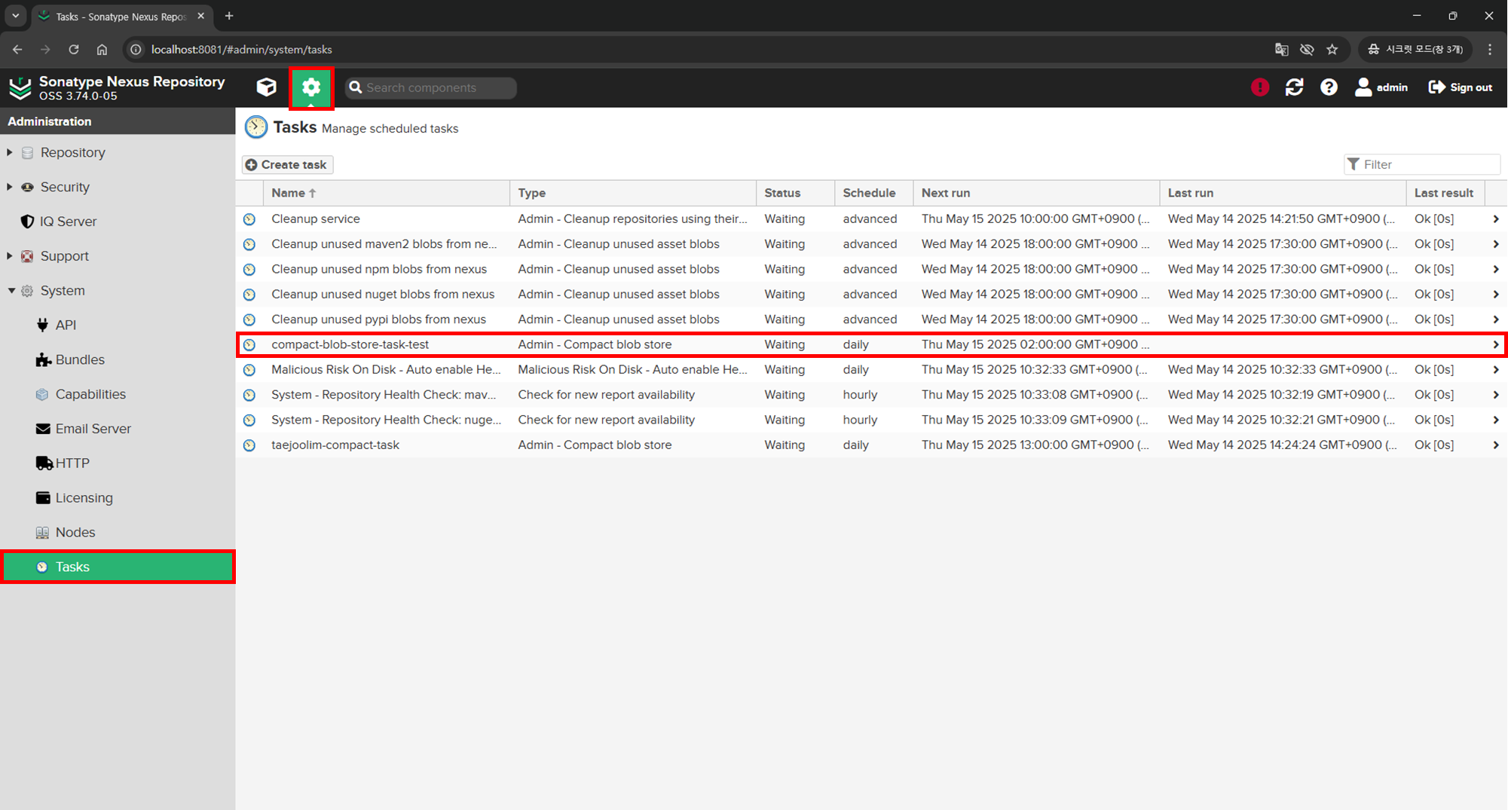Click clock icon of nuget blobs cleanup row

tap(249, 295)
